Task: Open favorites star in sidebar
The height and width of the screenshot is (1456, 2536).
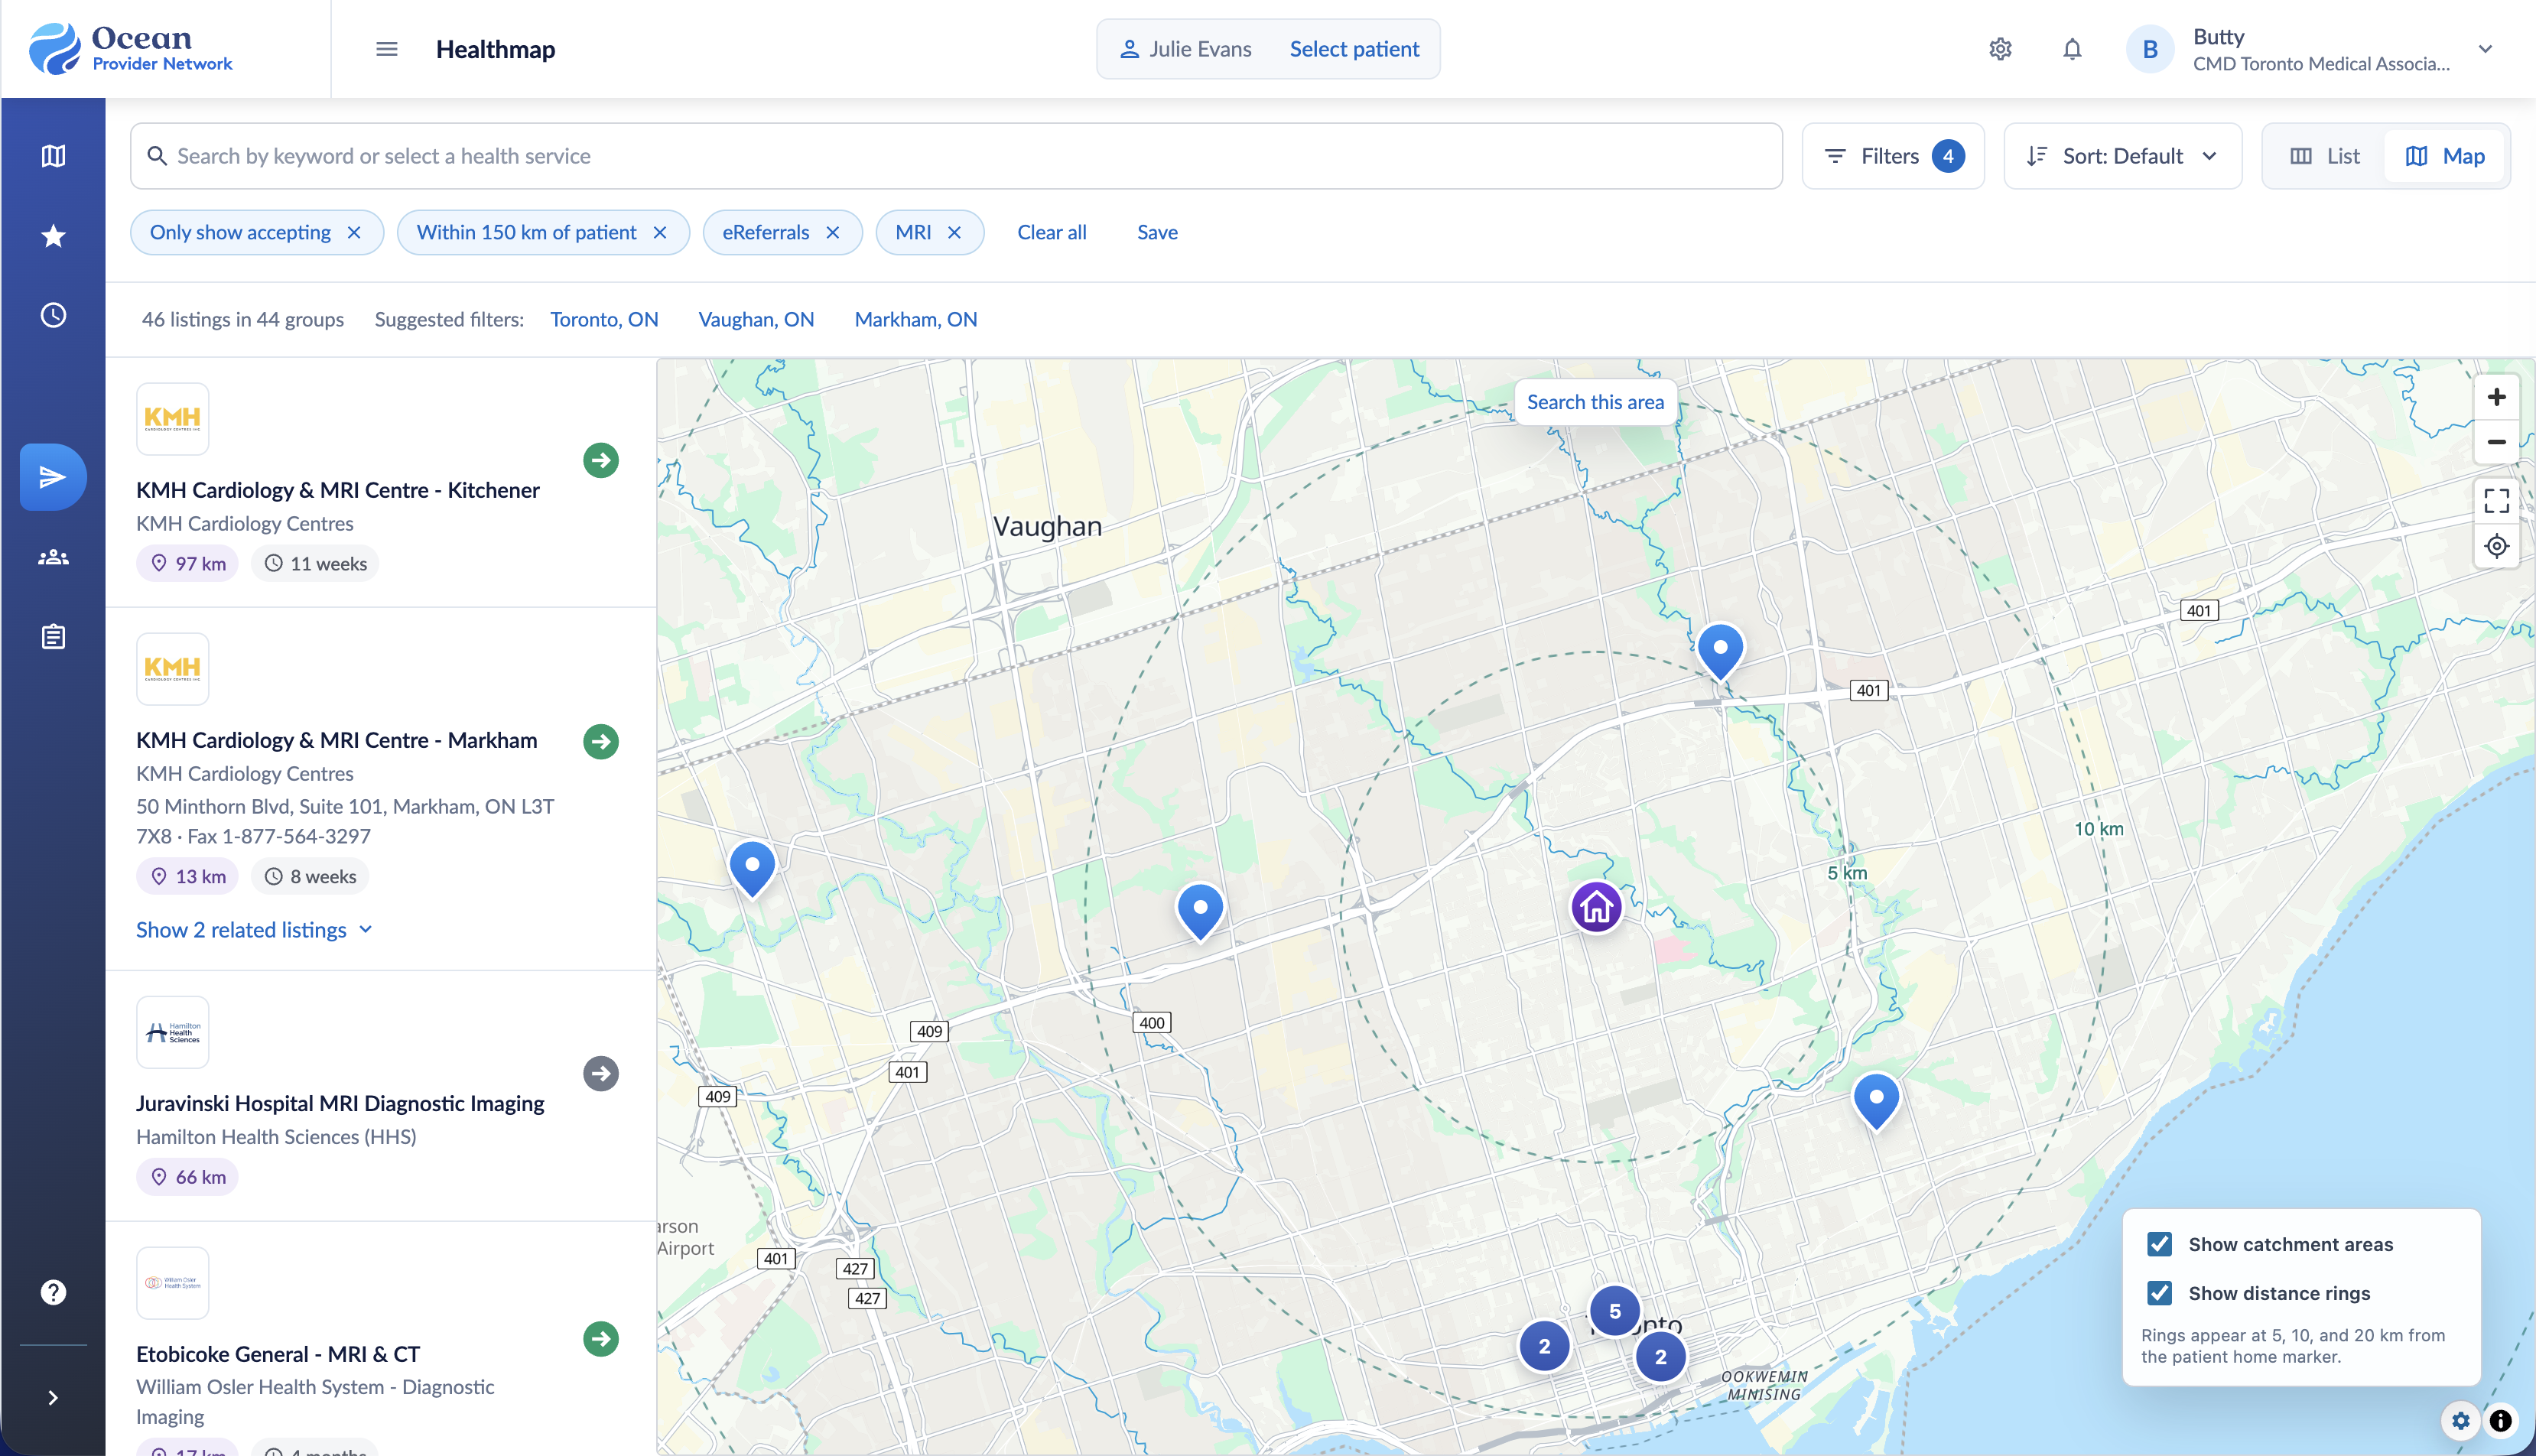Action: point(53,236)
